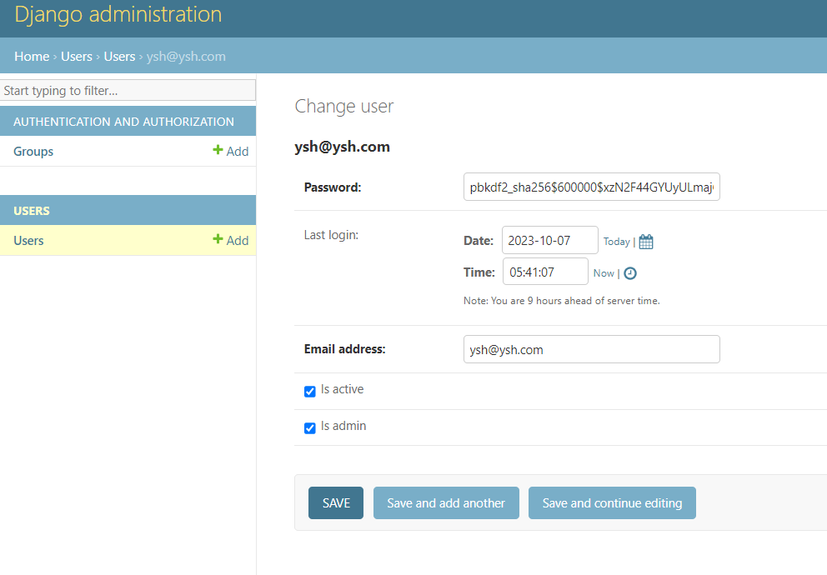Click the plus Add link beside Groups
827x575 pixels.
tap(230, 152)
